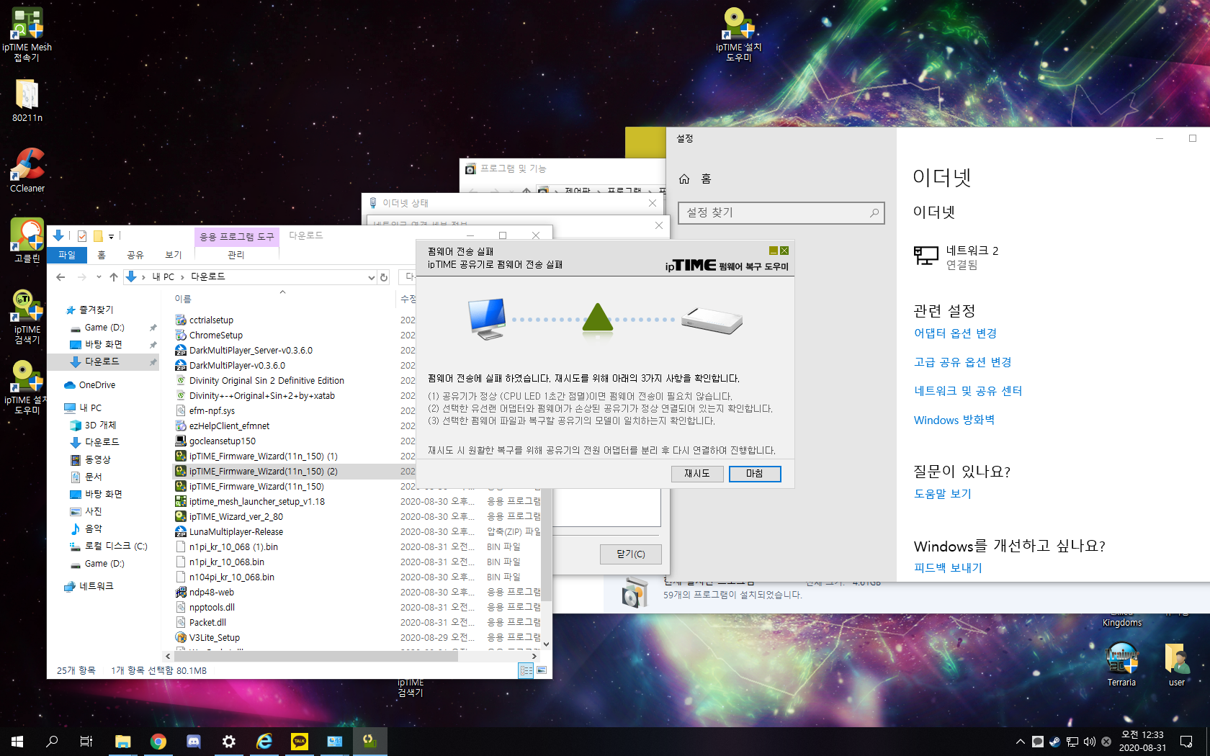
Task: Select 바탕 화면 in quick access
Action: tap(104, 344)
